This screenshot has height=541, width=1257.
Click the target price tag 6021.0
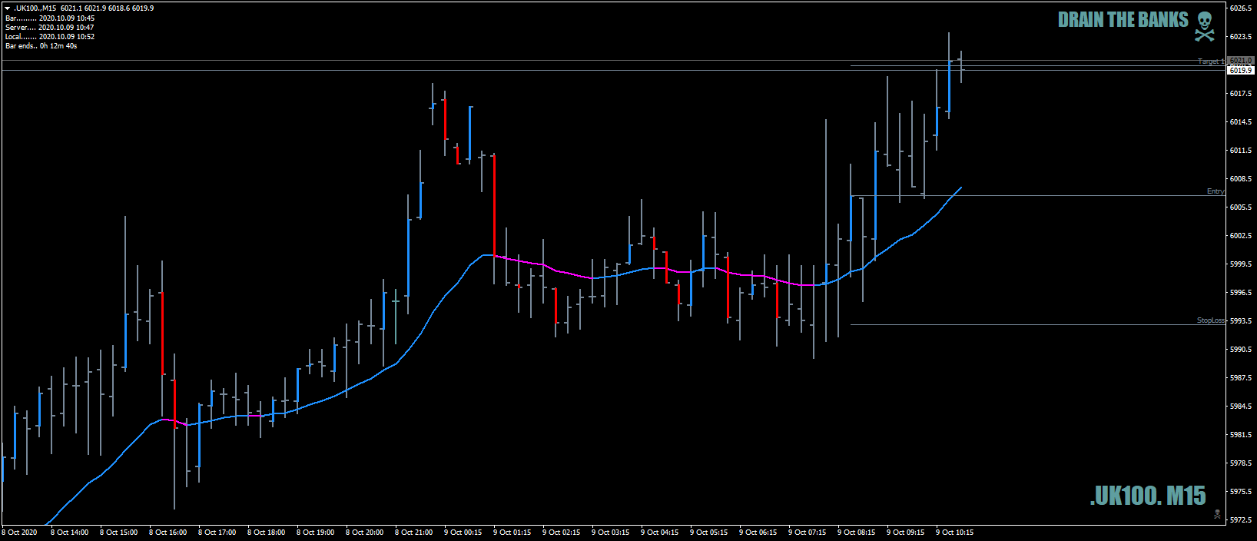click(x=1240, y=60)
